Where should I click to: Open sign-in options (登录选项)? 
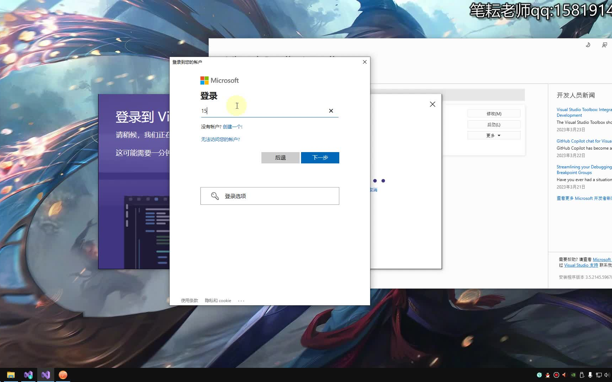(270, 196)
